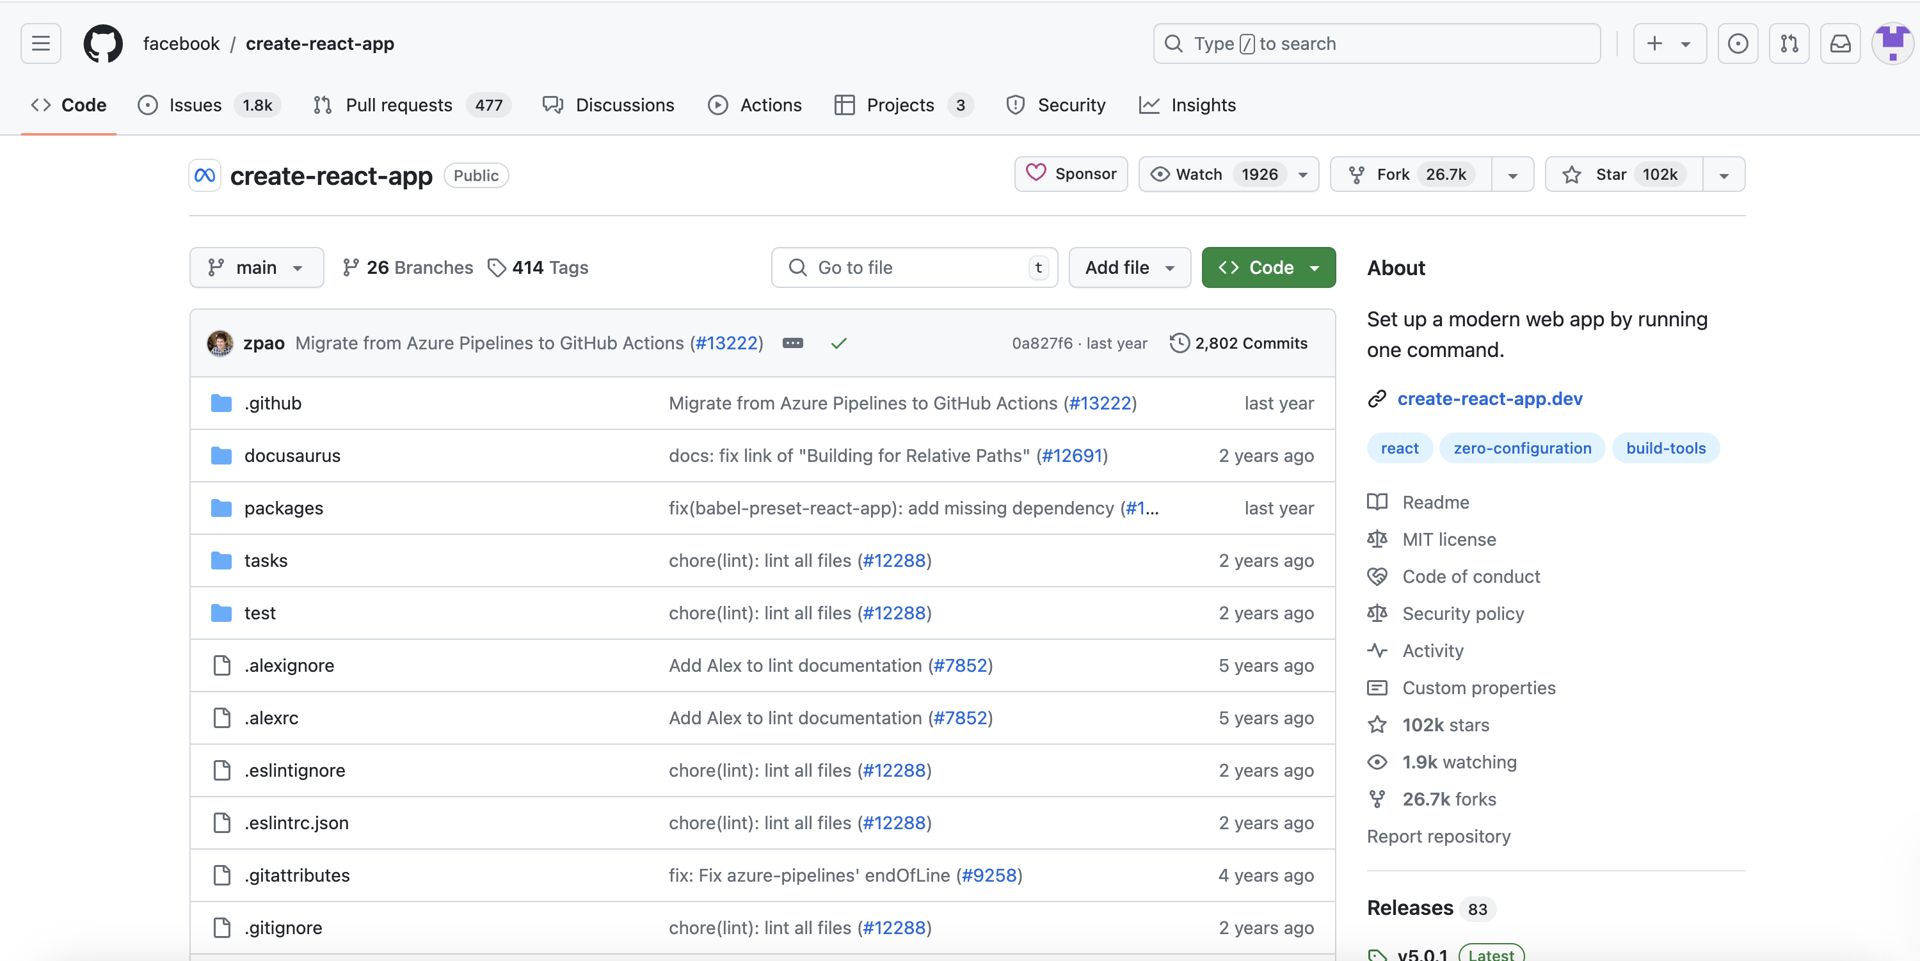Image resolution: width=1920 pixels, height=961 pixels.
Task: Switch to the Issues tab
Action: (209, 105)
